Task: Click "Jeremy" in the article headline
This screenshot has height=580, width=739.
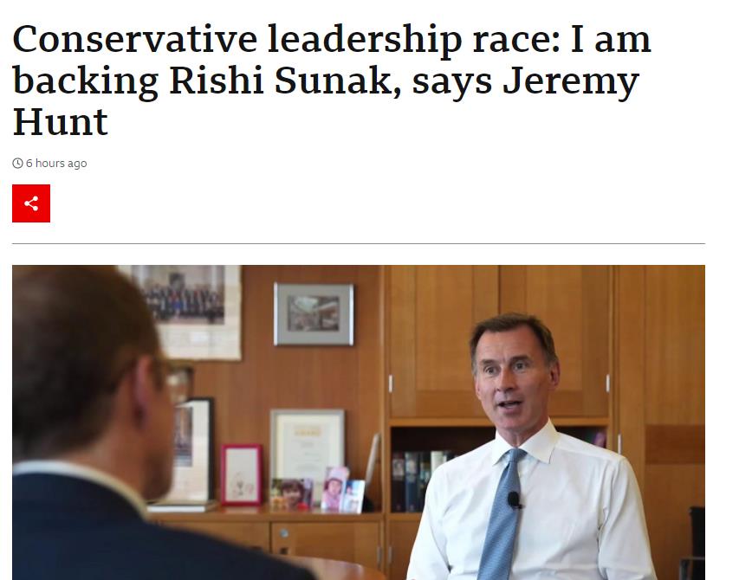Action: tap(571, 83)
